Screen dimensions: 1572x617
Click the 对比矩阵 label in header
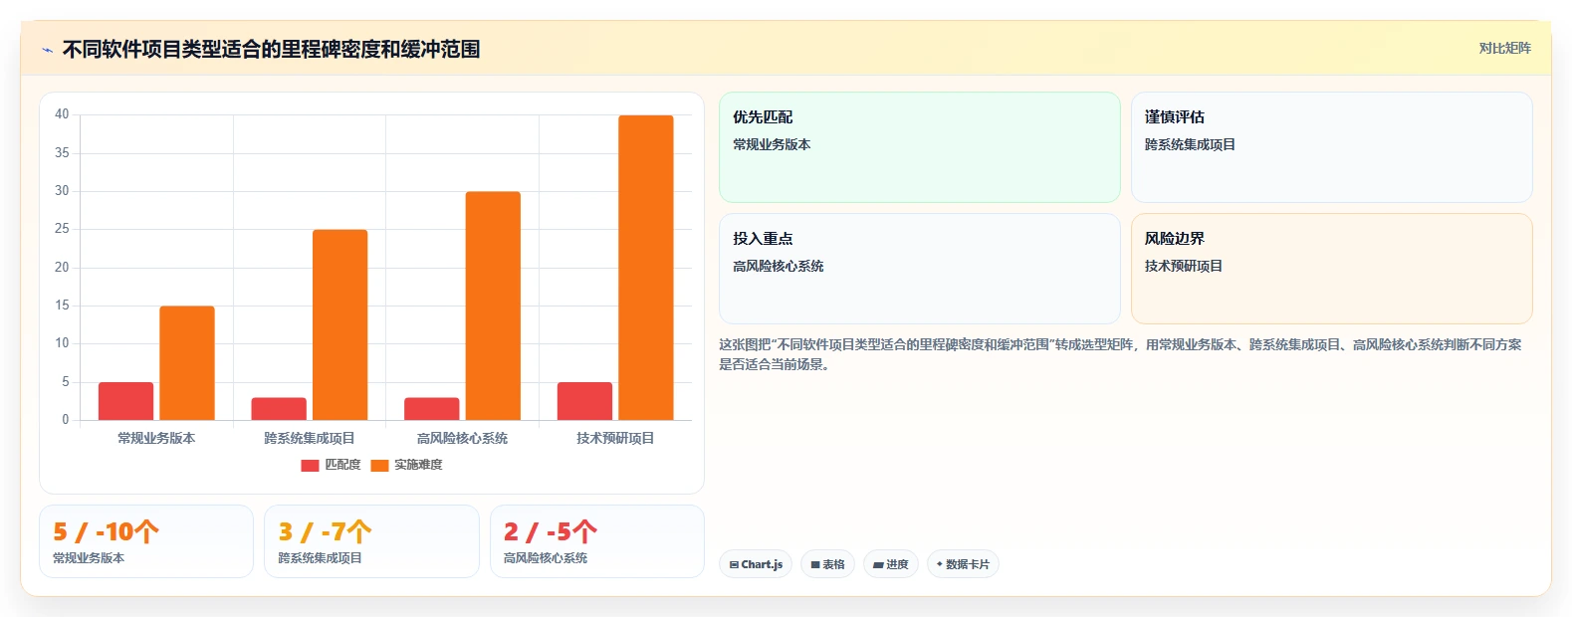(1504, 48)
